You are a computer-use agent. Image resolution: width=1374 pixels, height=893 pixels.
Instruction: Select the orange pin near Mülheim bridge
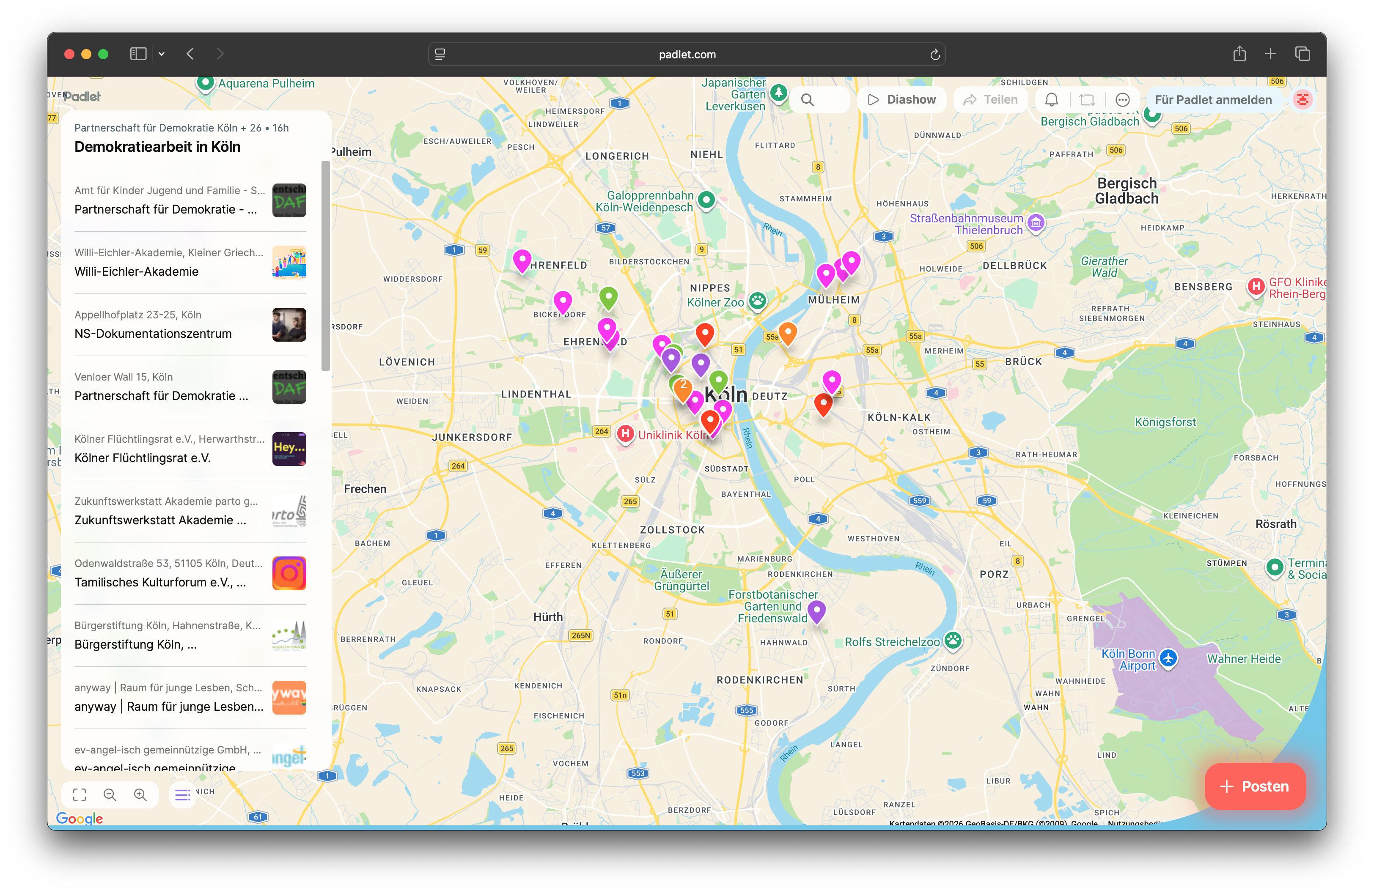(x=788, y=334)
